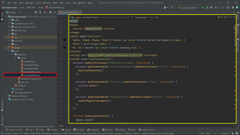Screen dimensions: 240x135
Task: Open the Version Control tool window
Action: pyautogui.click(x=14, y=130)
